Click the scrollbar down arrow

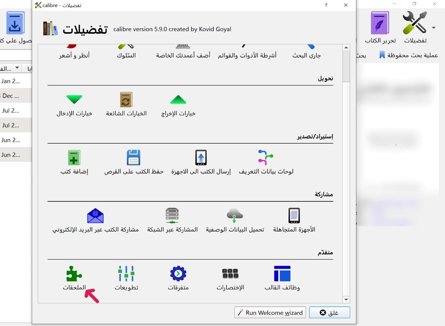[346, 300]
